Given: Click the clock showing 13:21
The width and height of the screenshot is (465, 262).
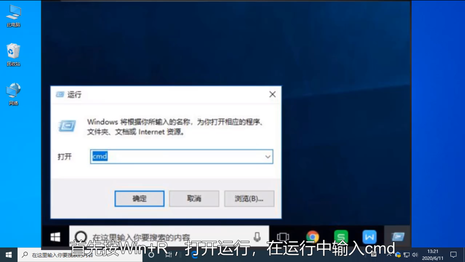Looking at the screenshot, I should [433, 255].
